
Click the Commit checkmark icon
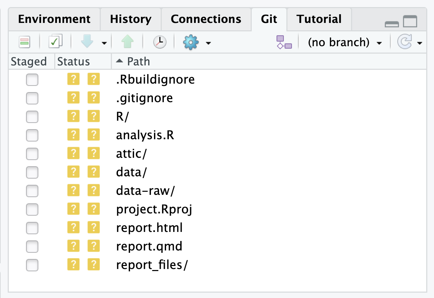click(56, 42)
